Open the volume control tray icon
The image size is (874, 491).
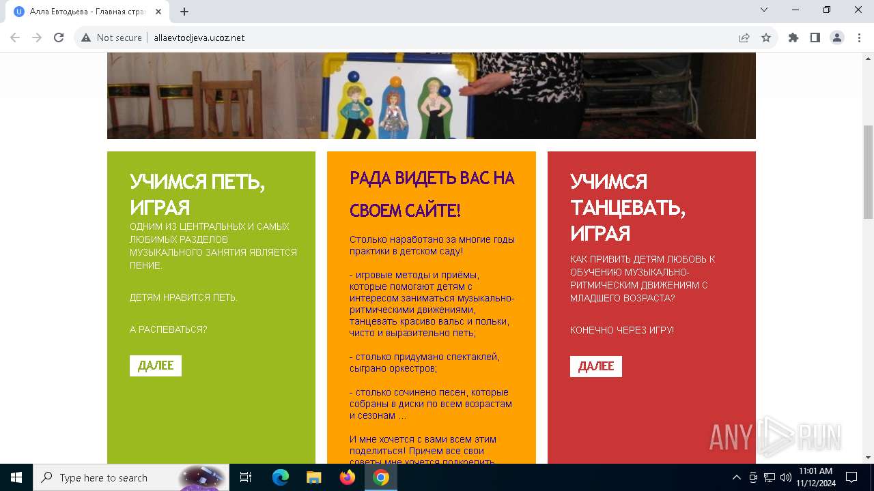coord(785,477)
